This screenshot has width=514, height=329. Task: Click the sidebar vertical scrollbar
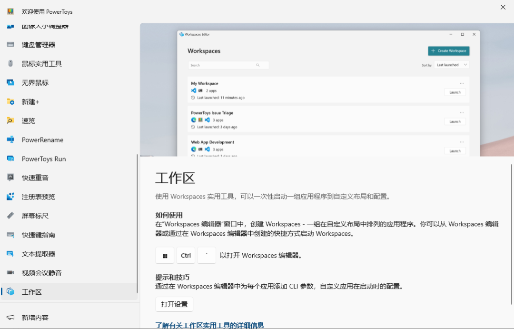click(137, 224)
